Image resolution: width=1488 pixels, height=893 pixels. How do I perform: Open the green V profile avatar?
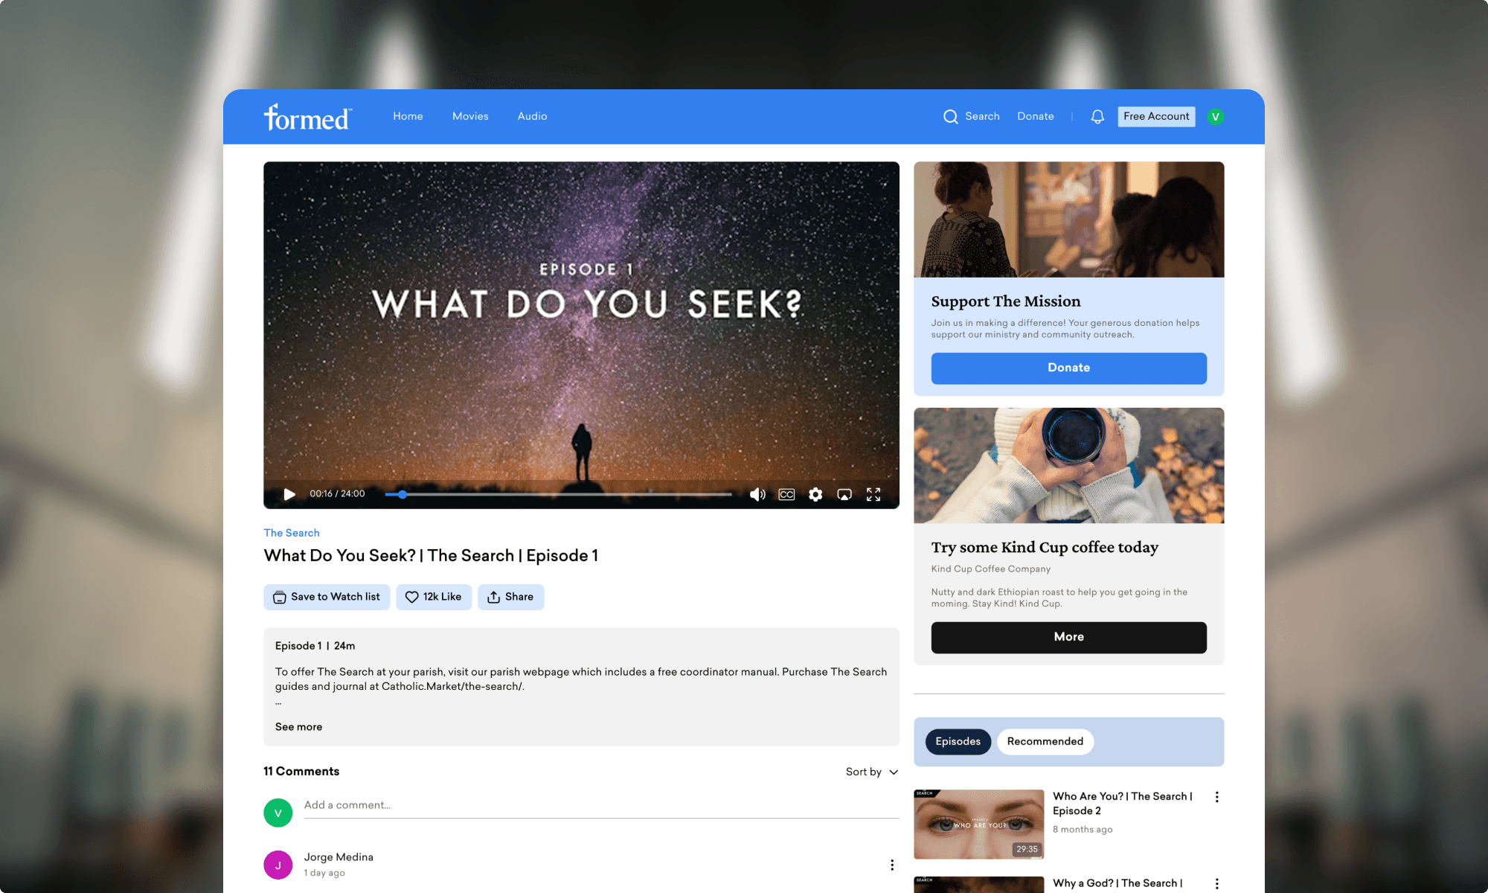(x=1215, y=117)
